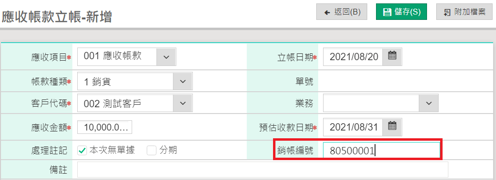This screenshot has width=496, height=180.
Task: Open calendar picker for 預估收款日期
Action: (392, 127)
